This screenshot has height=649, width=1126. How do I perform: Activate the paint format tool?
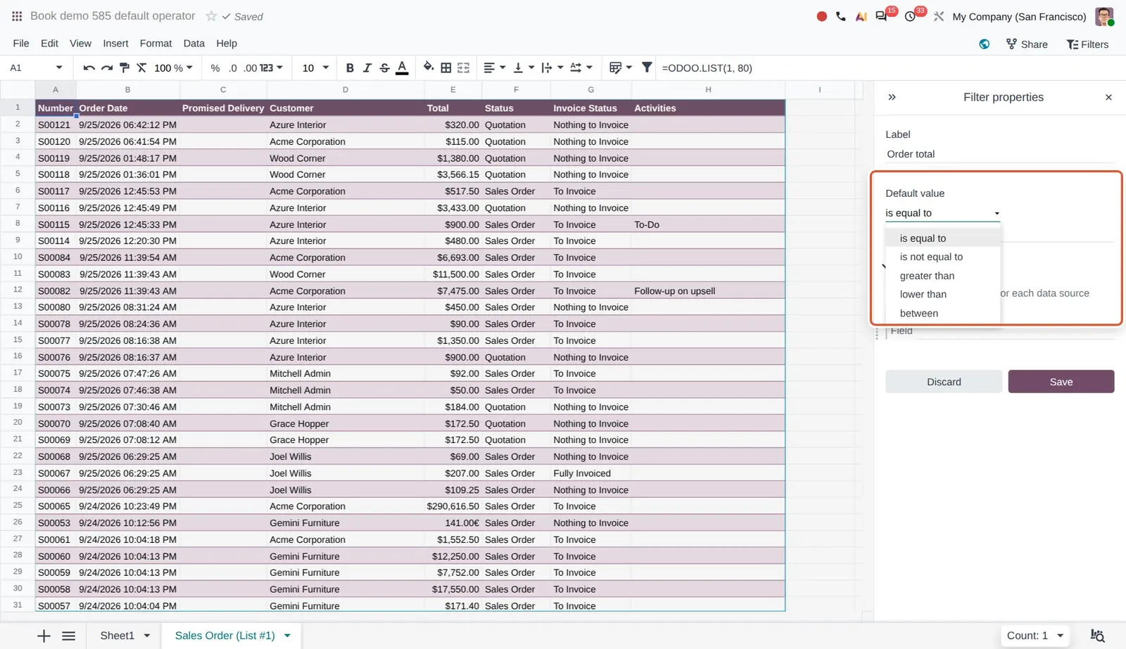tap(125, 68)
